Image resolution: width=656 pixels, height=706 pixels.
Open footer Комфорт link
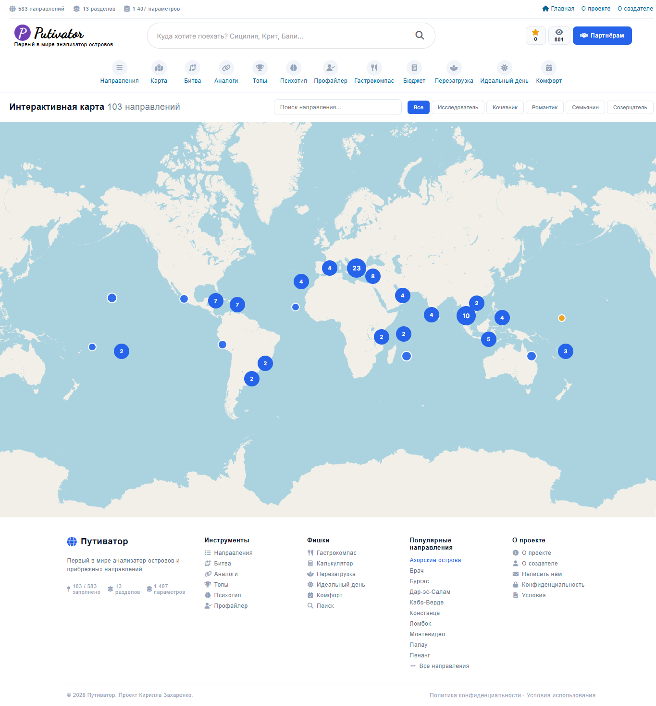tap(325, 595)
